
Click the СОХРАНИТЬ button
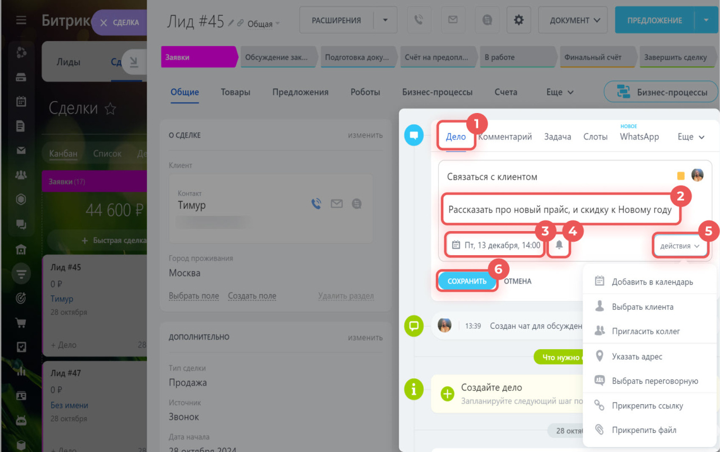point(467,281)
